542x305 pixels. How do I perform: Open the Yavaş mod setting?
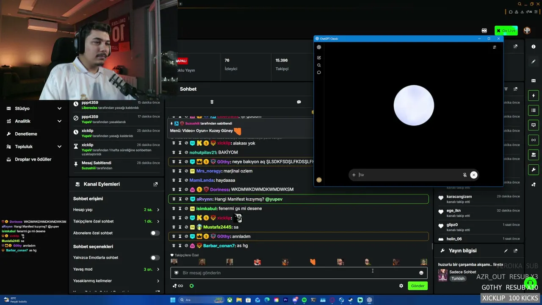tap(116, 269)
